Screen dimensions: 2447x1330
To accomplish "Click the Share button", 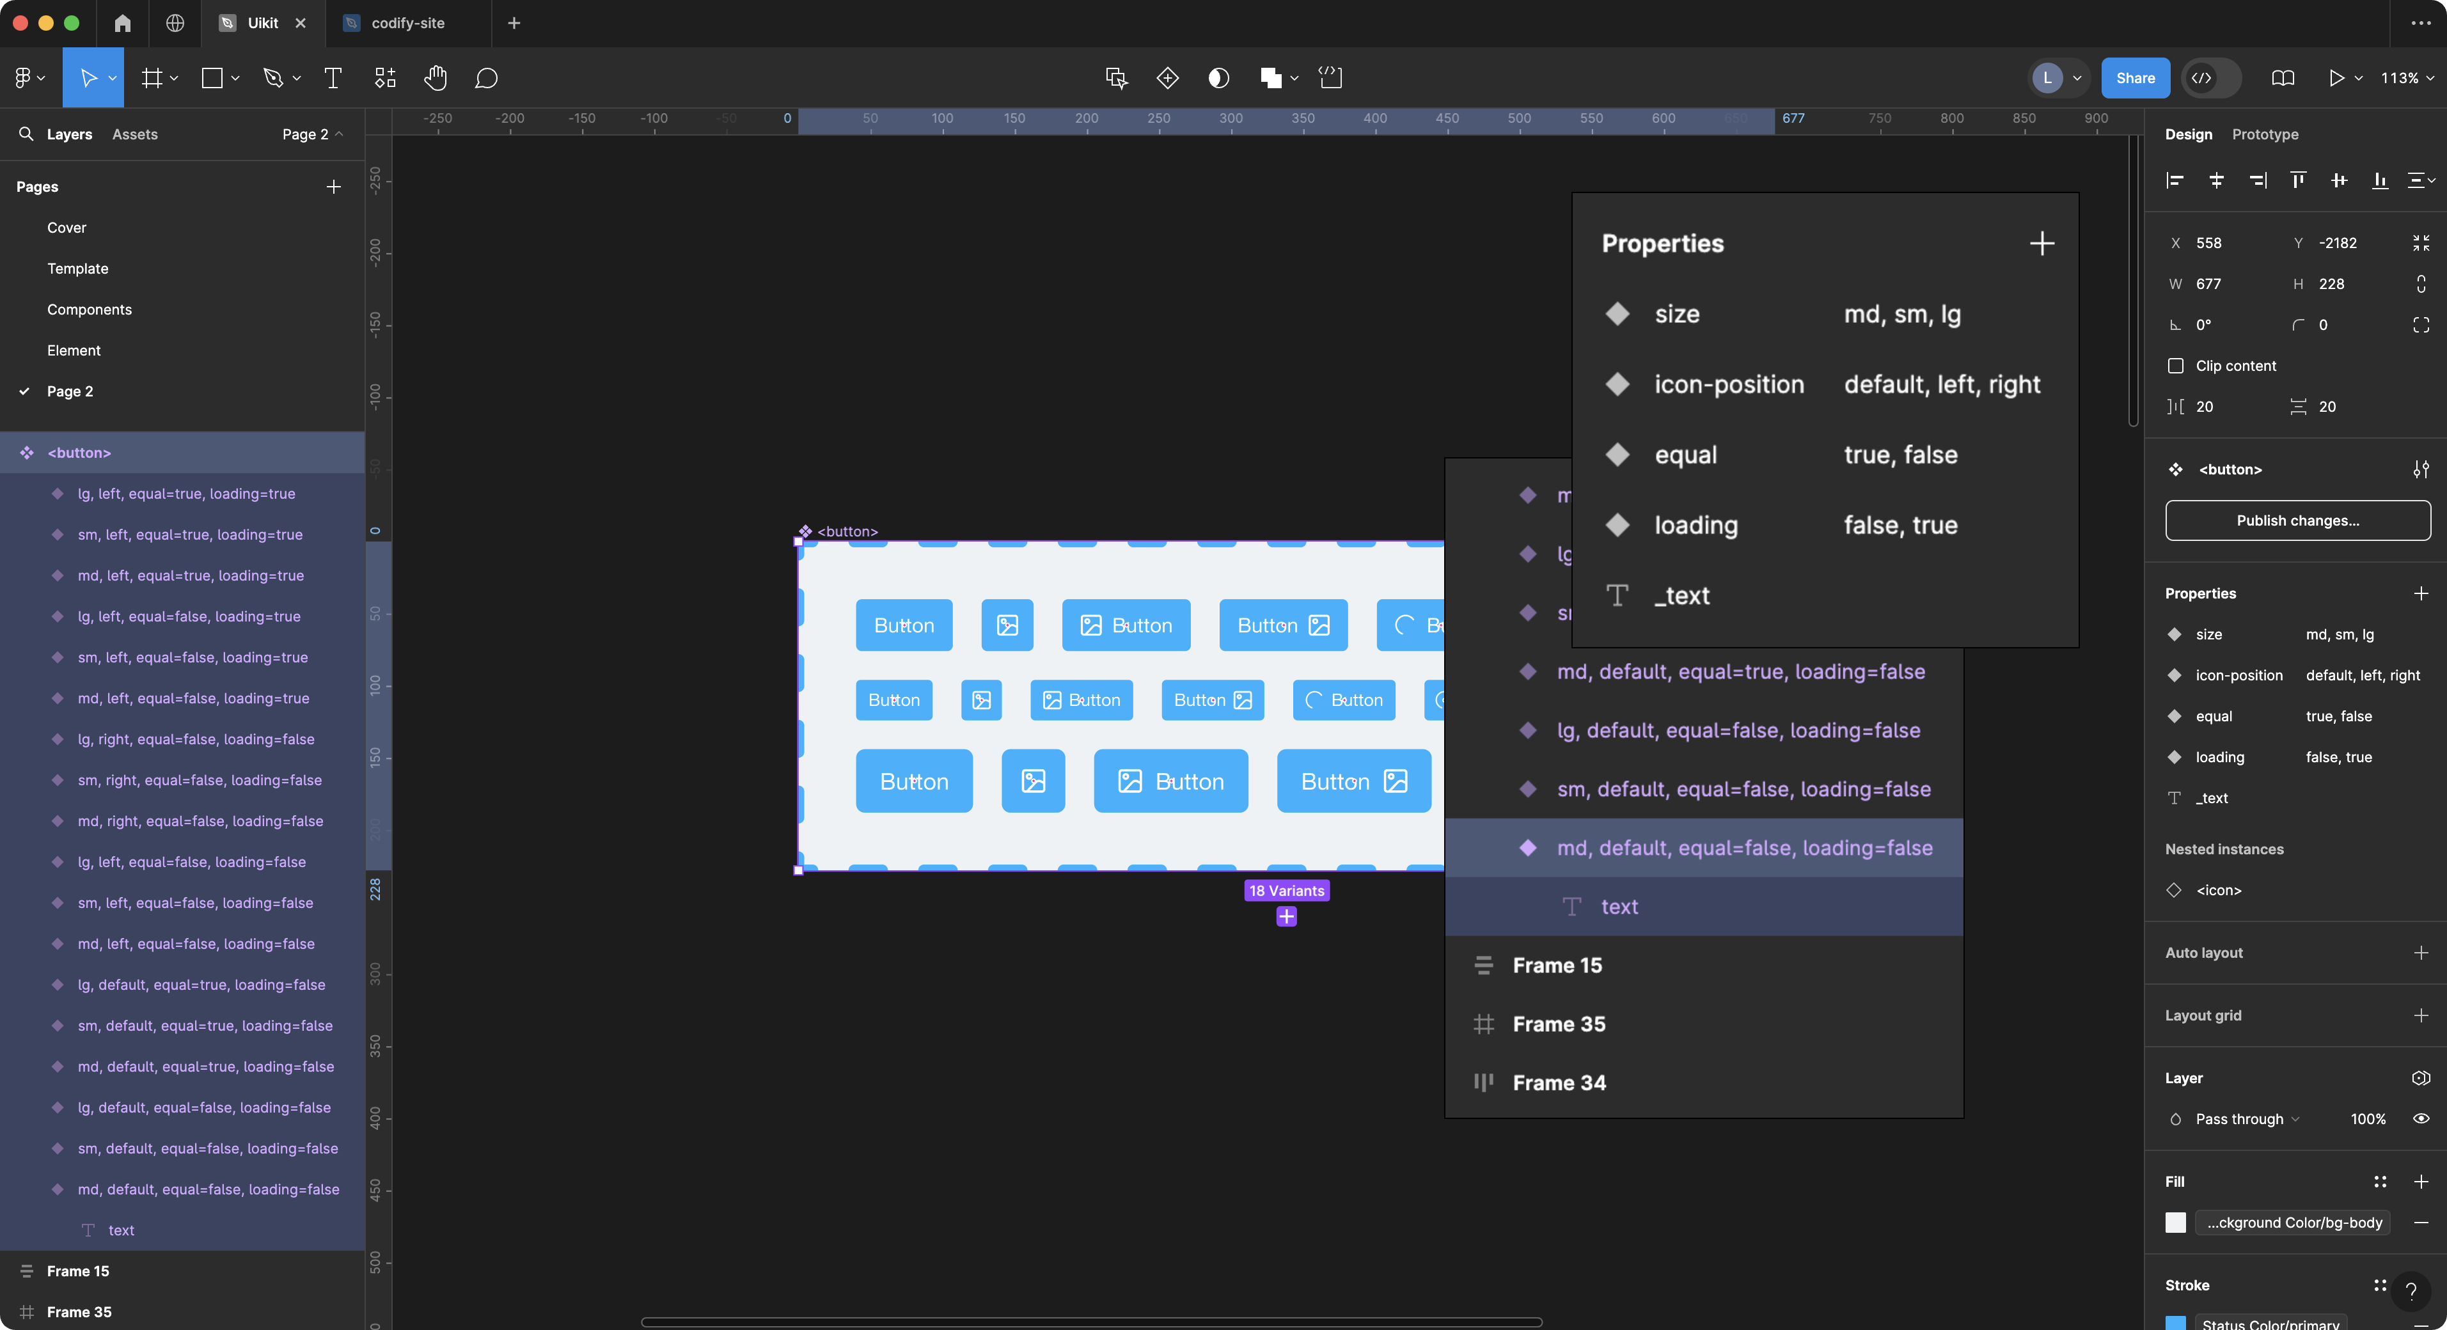I will point(2134,78).
